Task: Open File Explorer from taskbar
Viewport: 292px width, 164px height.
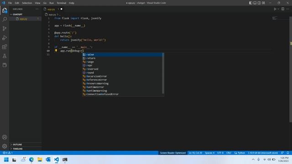Action: point(40,159)
